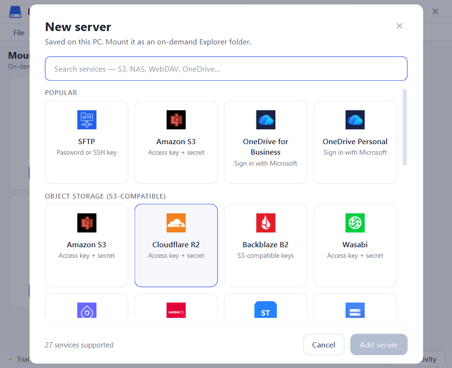Close the New server dialog

[399, 26]
